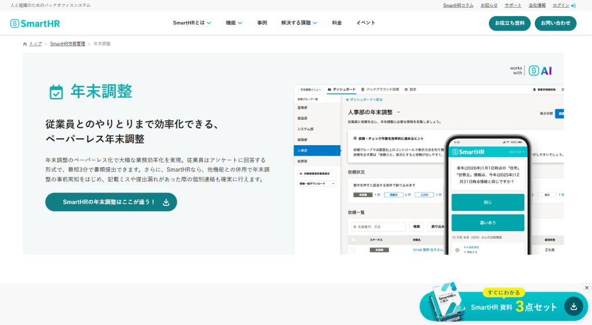Click the 対象帳簿事業員設定 button in the preview sidebar
Image resolution: width=592 pixels, height=325 pixels.
pyautogui.click(x=317, y=173)
